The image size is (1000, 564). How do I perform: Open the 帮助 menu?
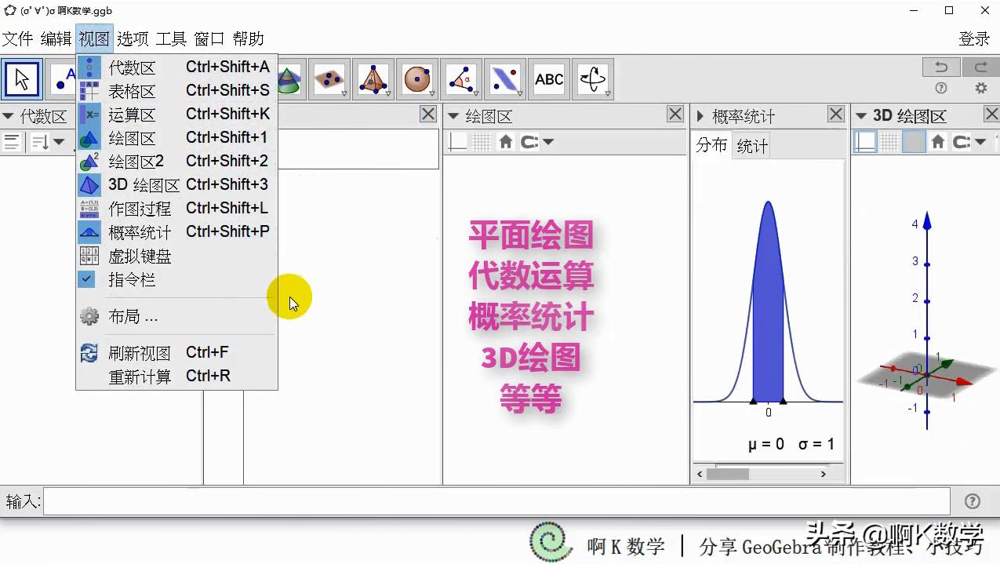pyautogui.click(x=248, y=38)
